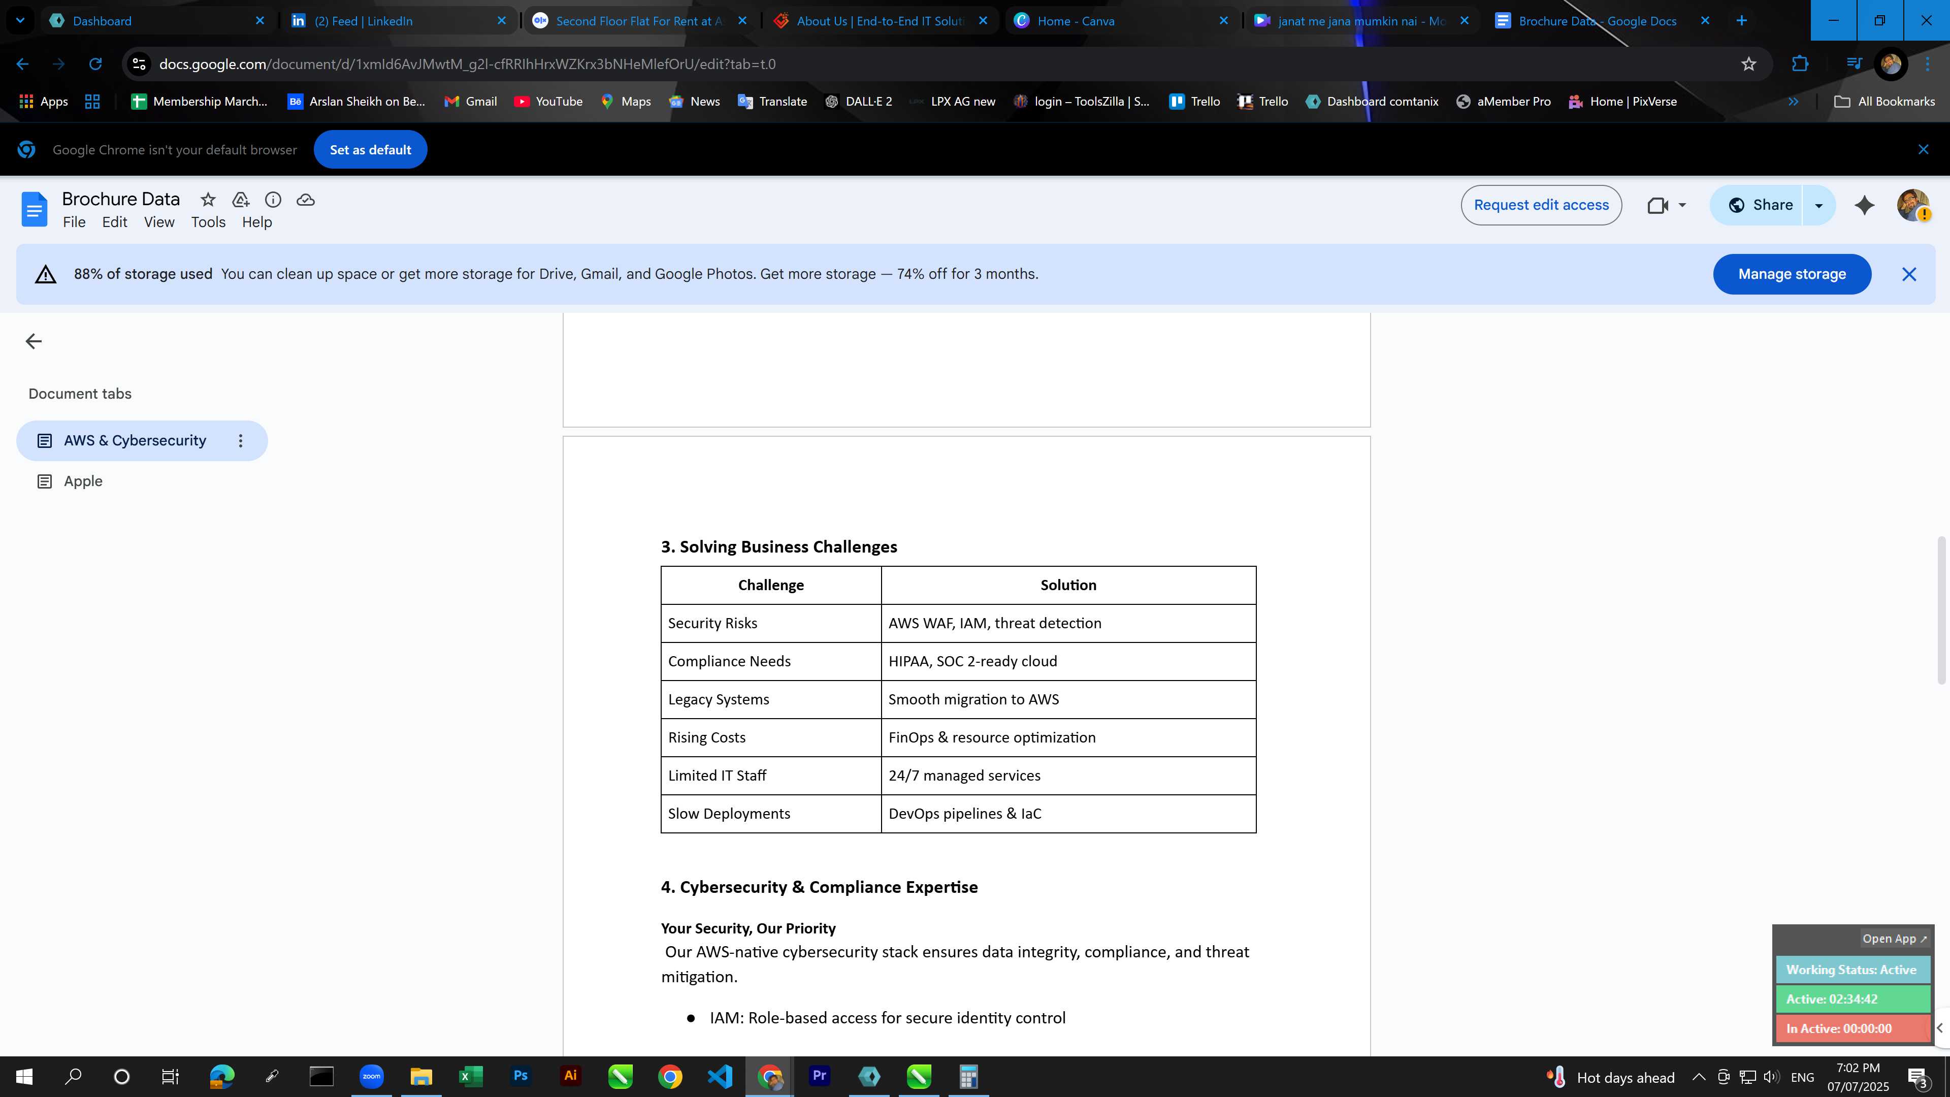Launch Premiere Pro from the taskbar
The image size is (1950, 1097).
point(819,1076)
